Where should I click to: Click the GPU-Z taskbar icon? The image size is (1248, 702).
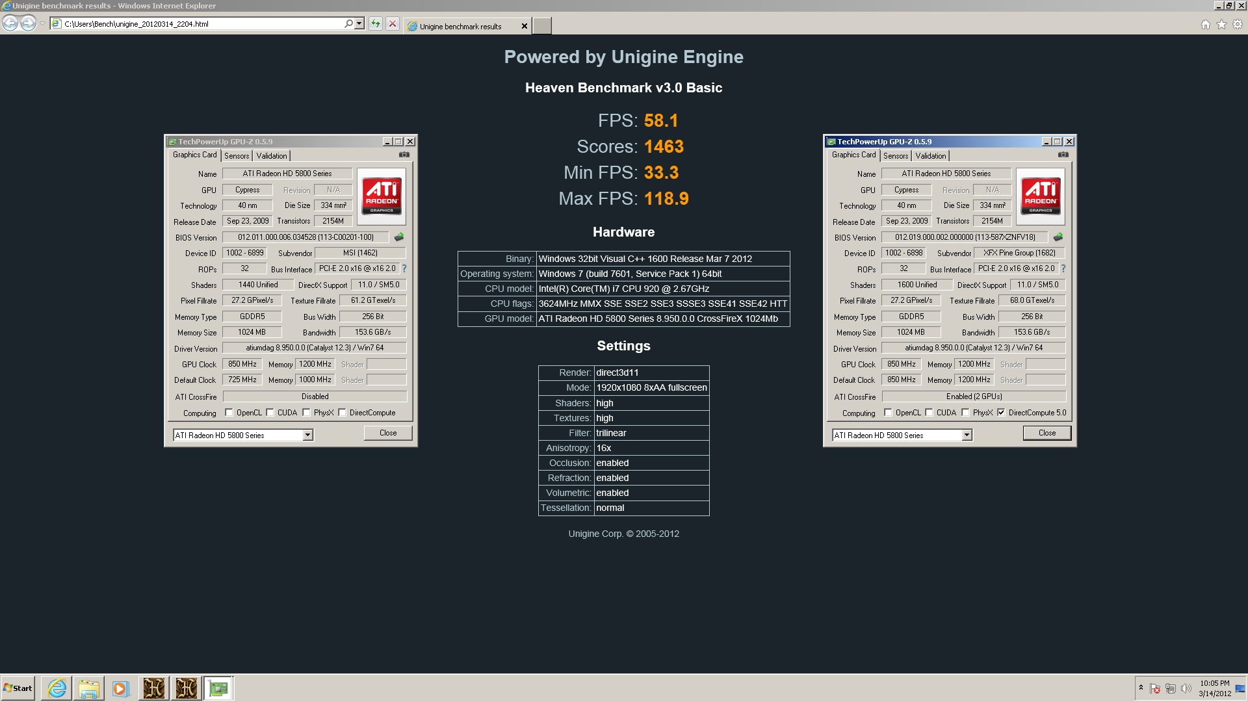[218, 688]
